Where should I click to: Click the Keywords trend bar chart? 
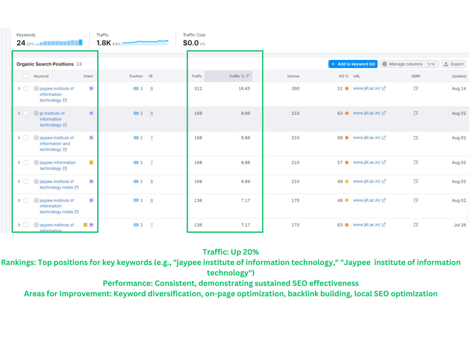[59, 42]
